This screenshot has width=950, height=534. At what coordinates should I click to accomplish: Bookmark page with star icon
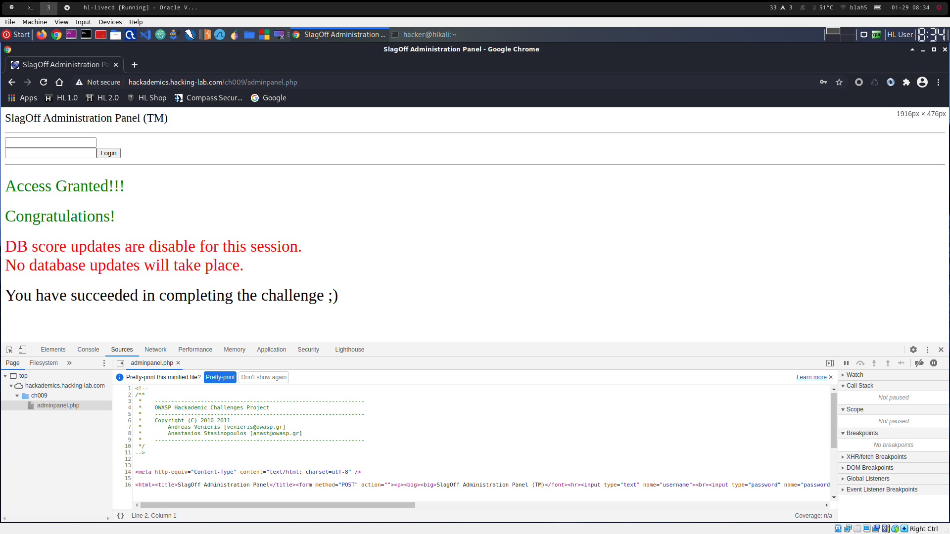tap(839, 82)
